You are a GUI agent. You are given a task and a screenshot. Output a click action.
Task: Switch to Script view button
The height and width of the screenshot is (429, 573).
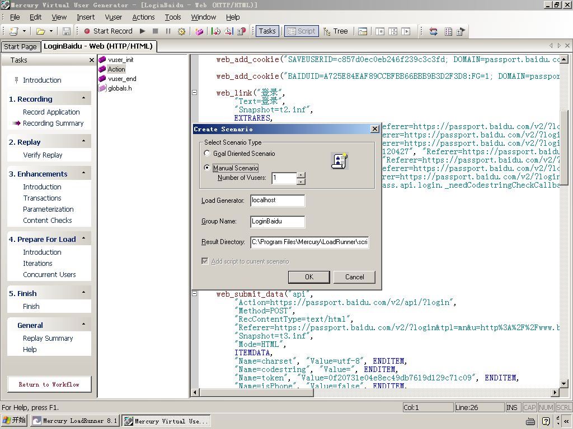[x=302, y=31]
